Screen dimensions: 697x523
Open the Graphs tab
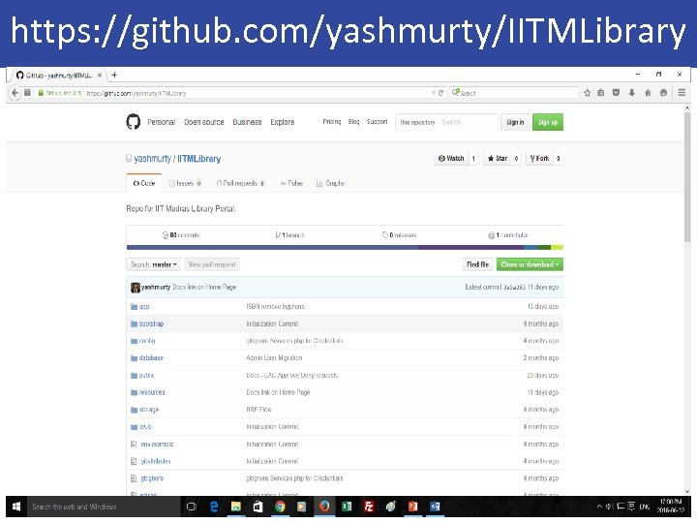click(x=330, y=183)
